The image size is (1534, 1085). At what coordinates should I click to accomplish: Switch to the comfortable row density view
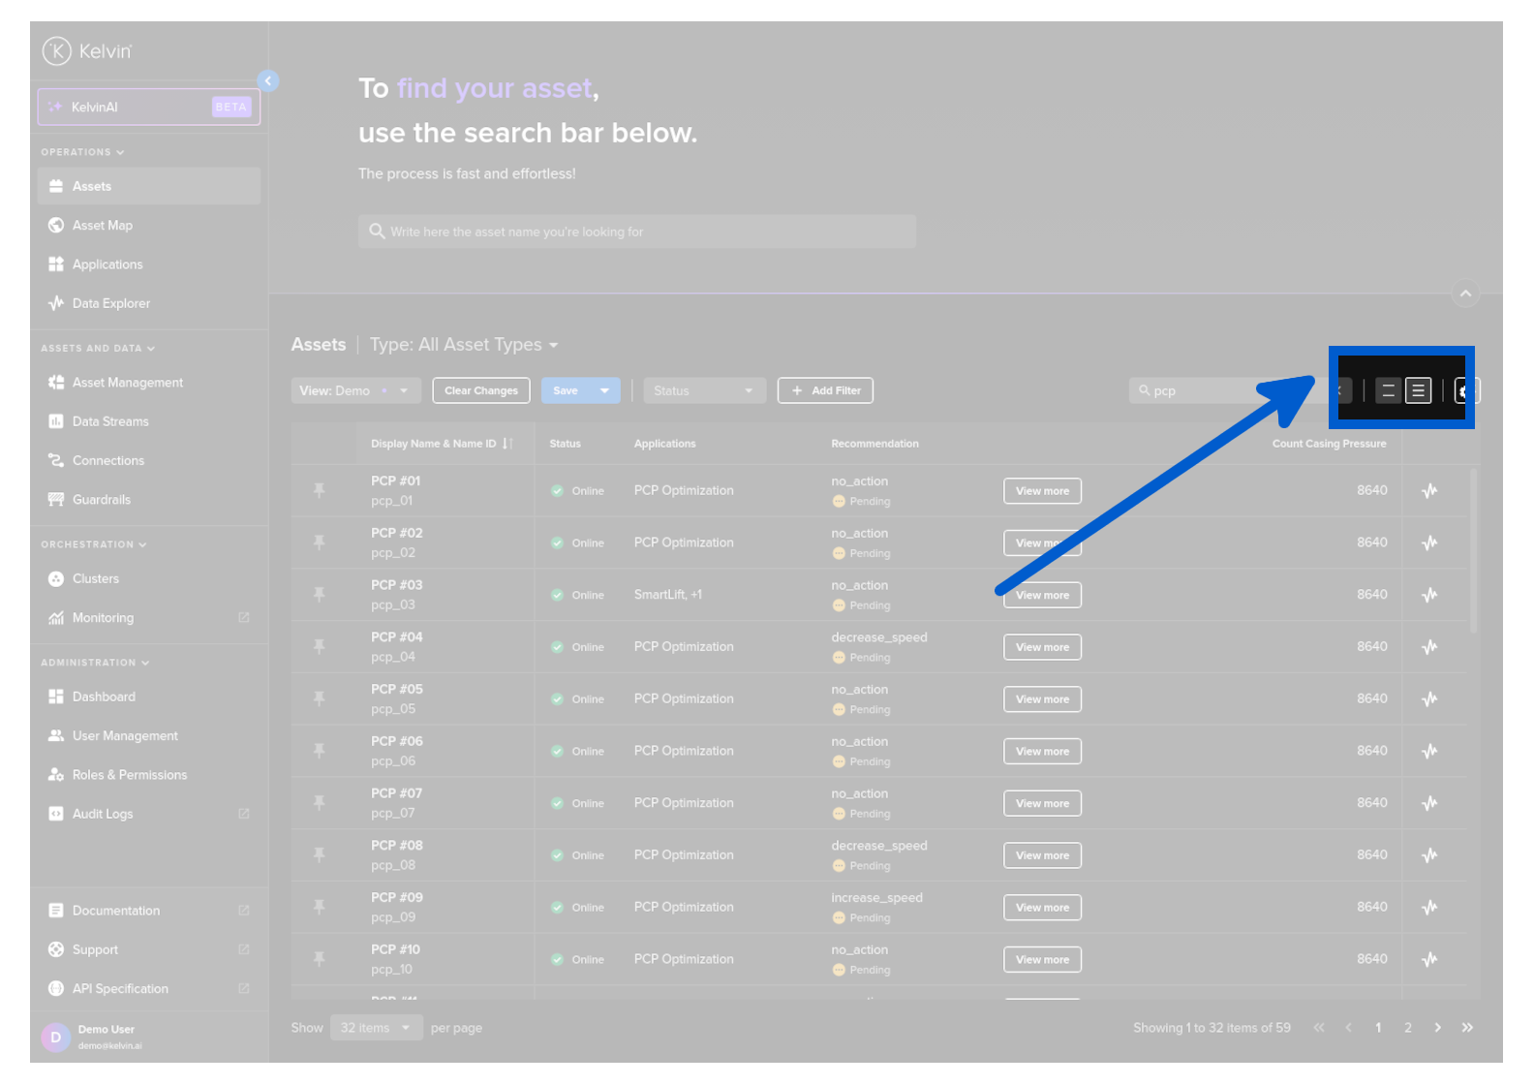click(1388, 391)
